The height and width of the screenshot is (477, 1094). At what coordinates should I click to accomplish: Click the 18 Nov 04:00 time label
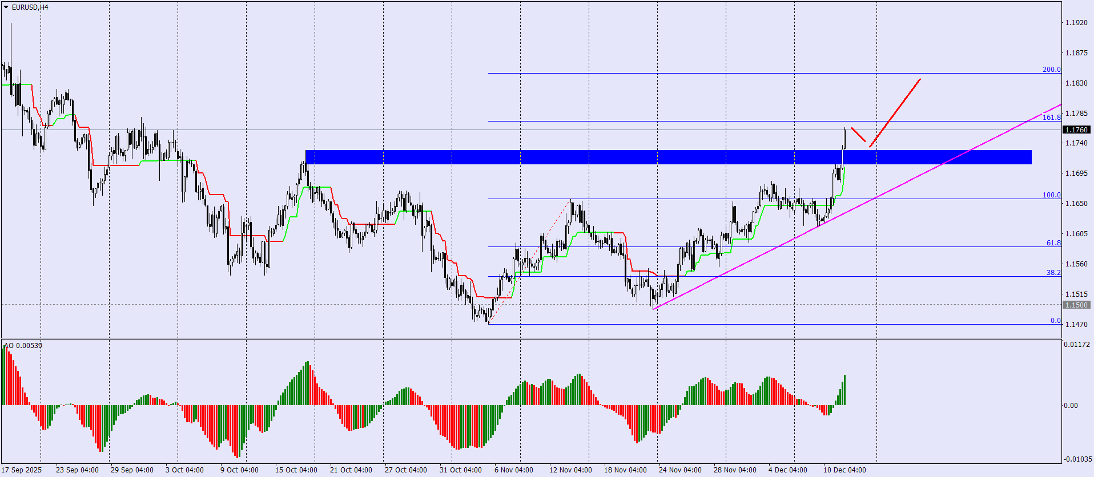pyautogui.click(x=625, y=470)
